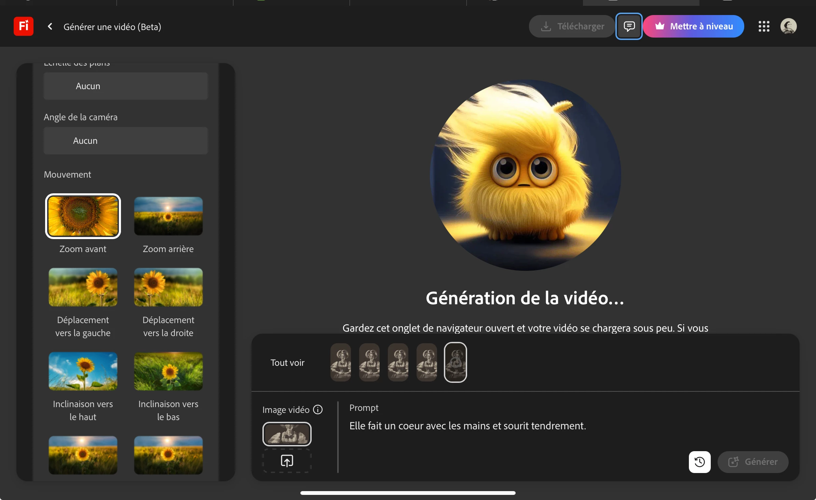
Task: Click the Télécharger download button
Action: pos(572,26)
